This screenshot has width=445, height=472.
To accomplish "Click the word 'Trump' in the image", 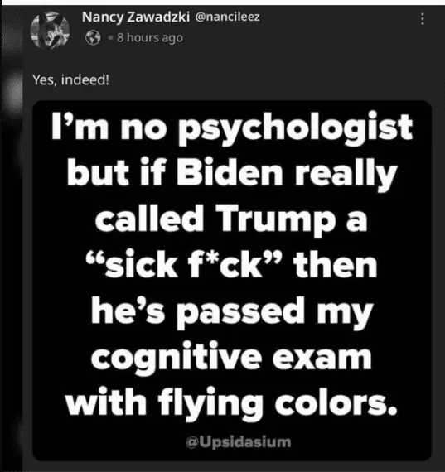I will pos(275,219).
